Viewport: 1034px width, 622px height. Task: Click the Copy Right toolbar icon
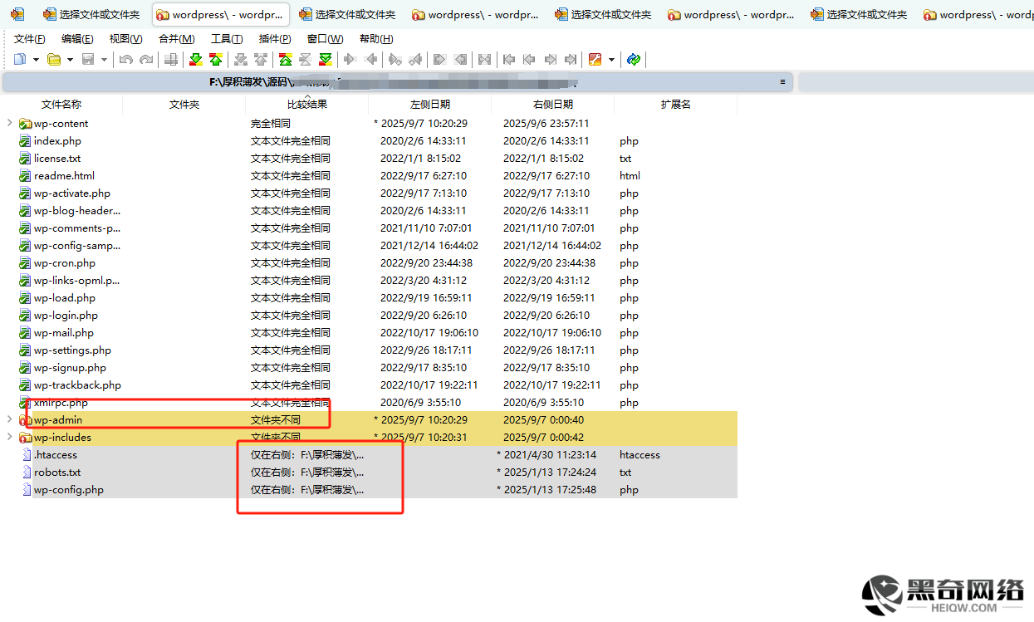click(350, 59)
